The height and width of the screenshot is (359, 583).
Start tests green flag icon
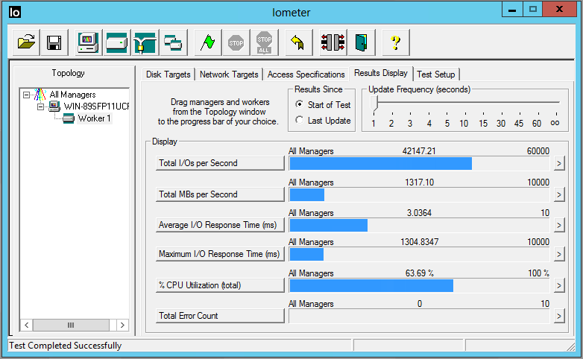(207, 42)
